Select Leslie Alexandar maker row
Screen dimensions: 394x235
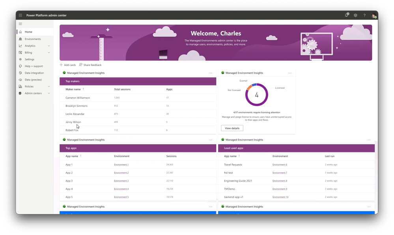[x=138, y=114]
